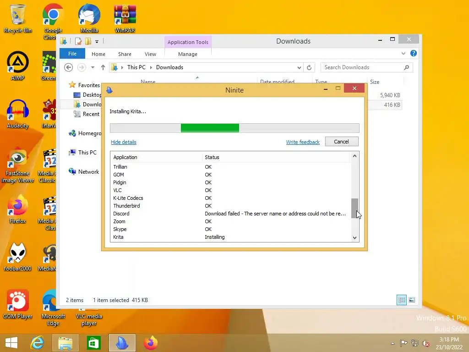Open Internet Explorer from taskbar

coord(38,343)
